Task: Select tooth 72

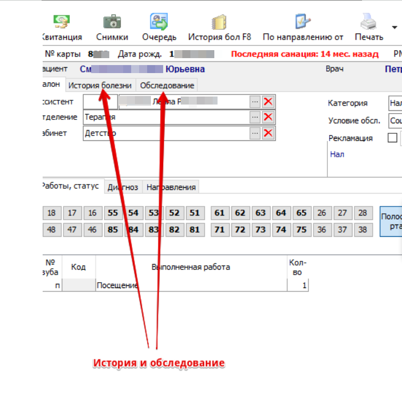Action: pos(240,229)
